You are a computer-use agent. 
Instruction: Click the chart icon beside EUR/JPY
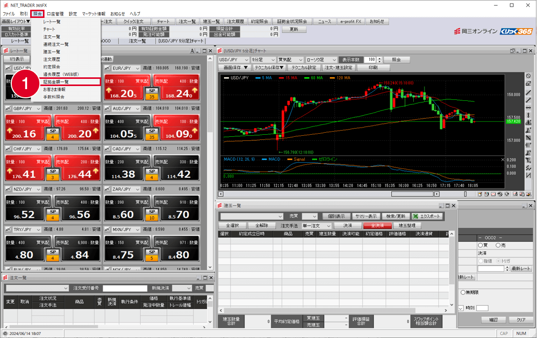tap(107, 68)
